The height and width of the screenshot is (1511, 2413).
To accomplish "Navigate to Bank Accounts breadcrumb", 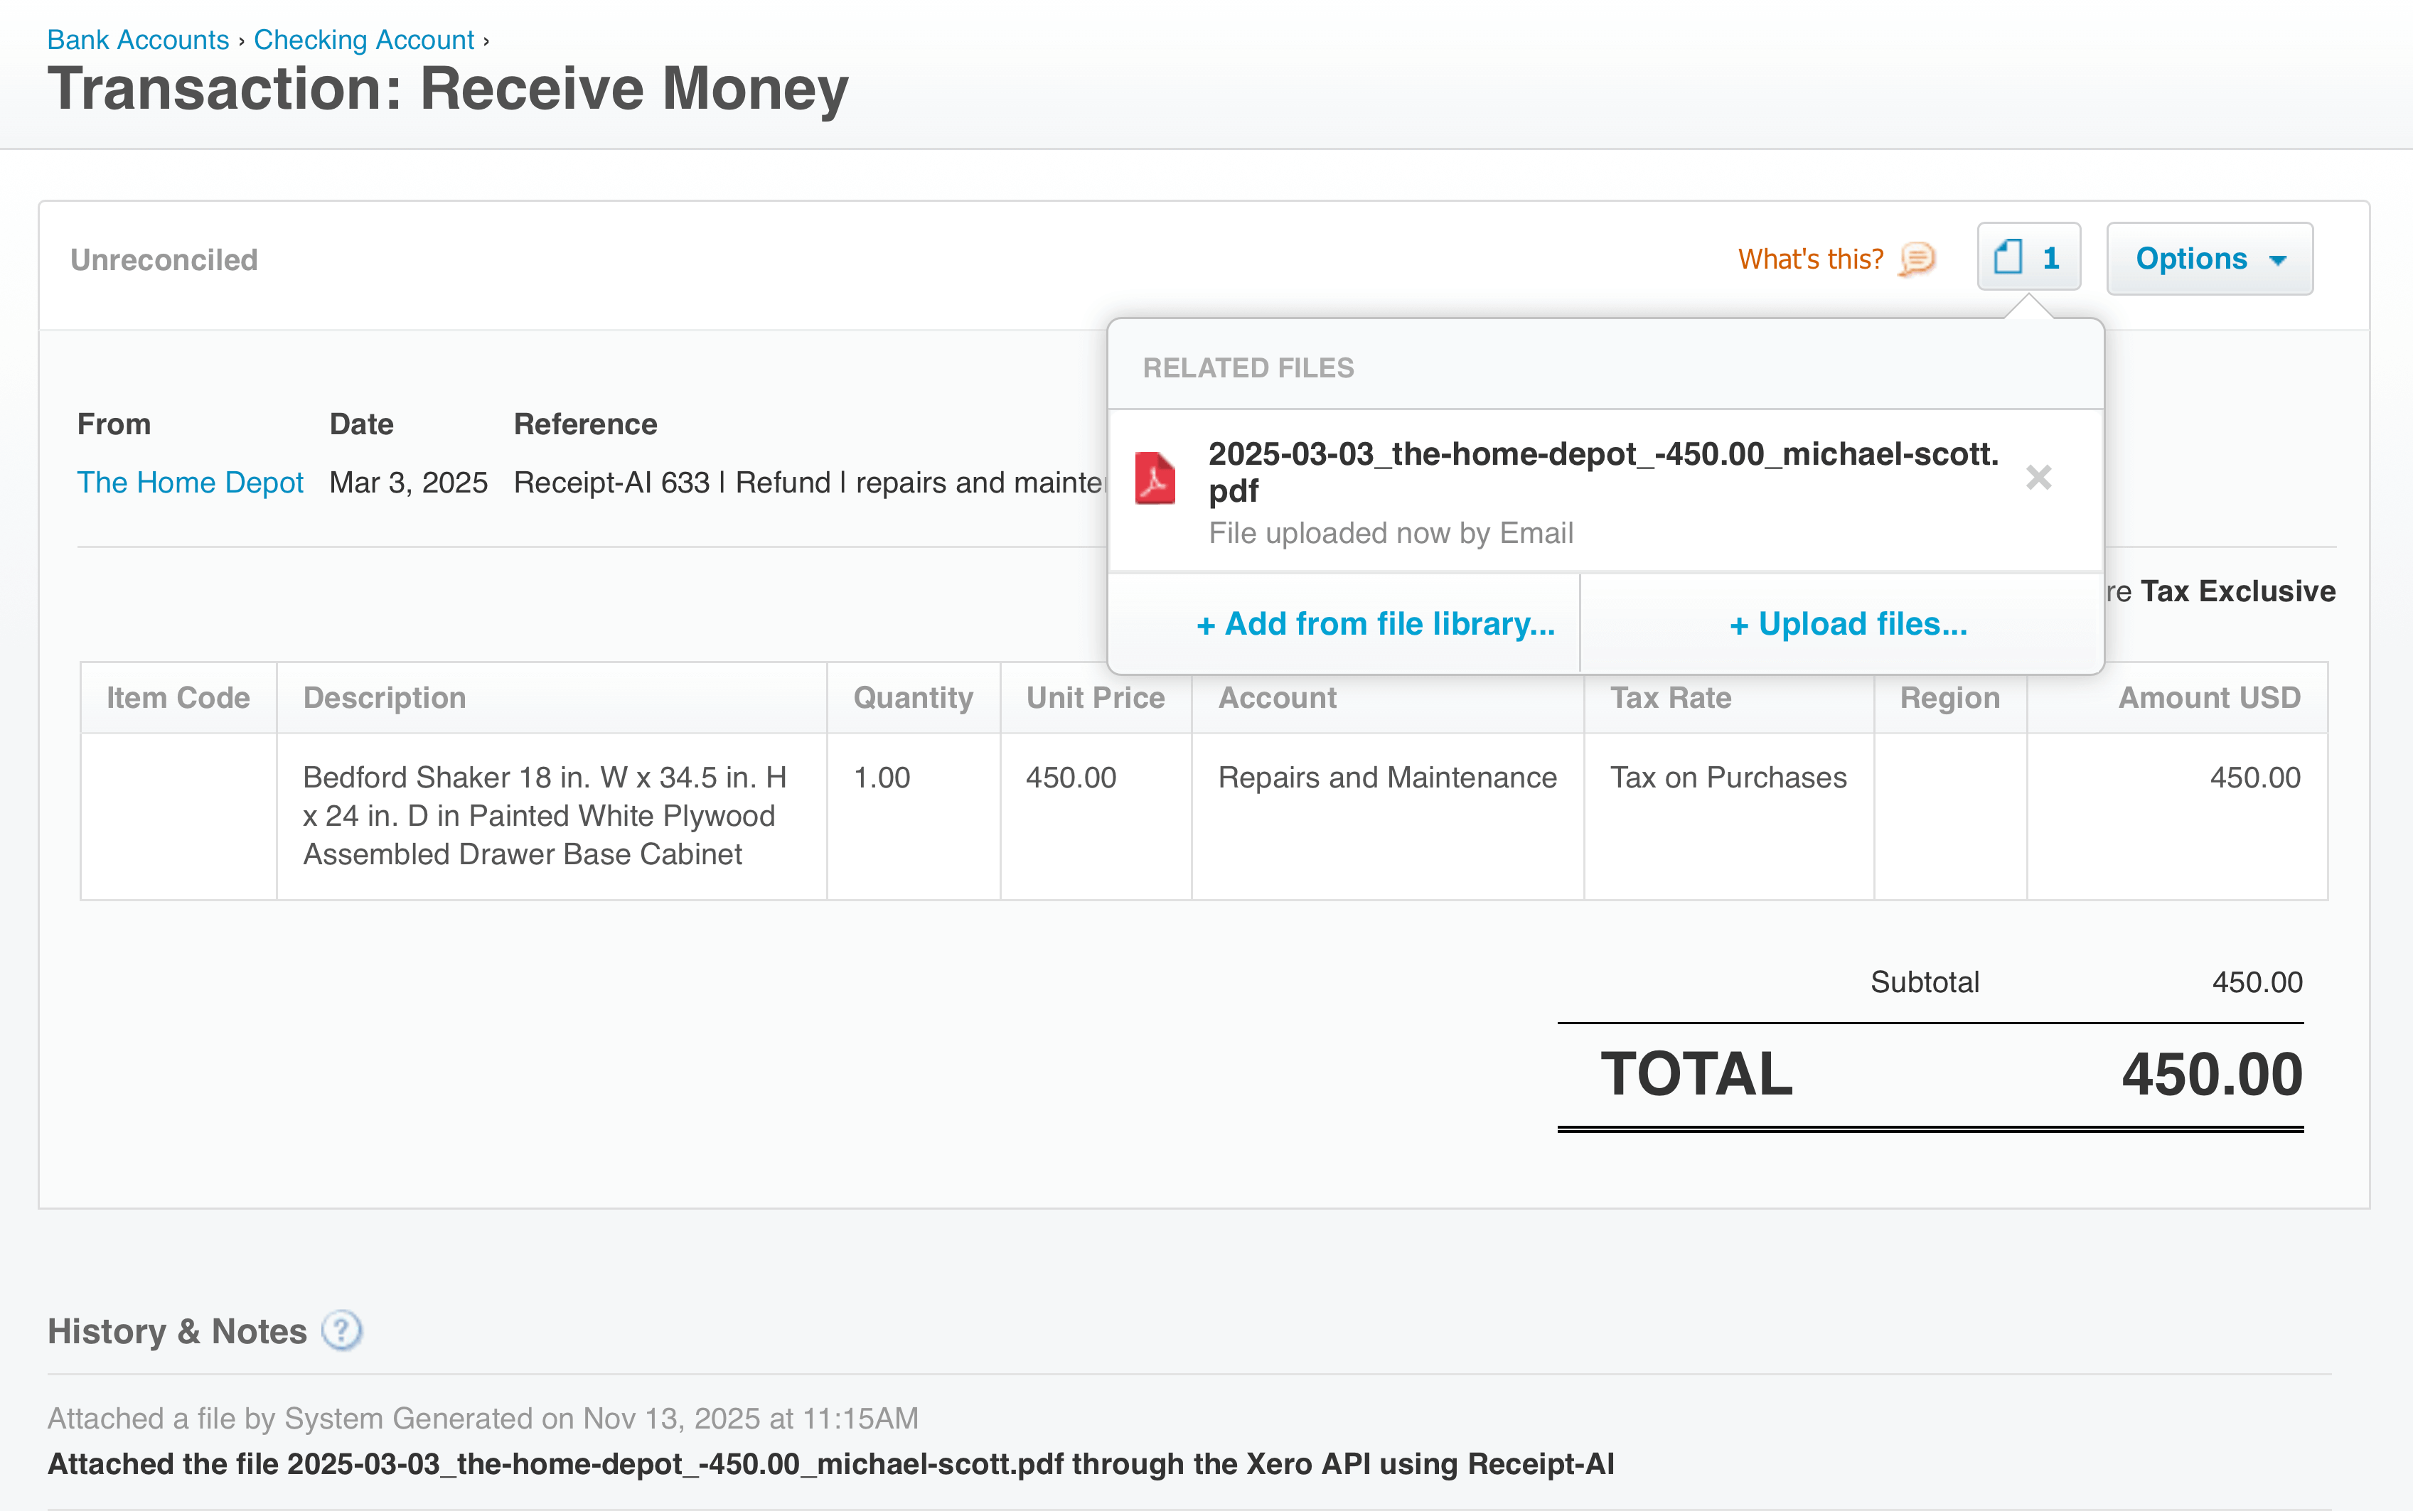I will click(138, 39).
